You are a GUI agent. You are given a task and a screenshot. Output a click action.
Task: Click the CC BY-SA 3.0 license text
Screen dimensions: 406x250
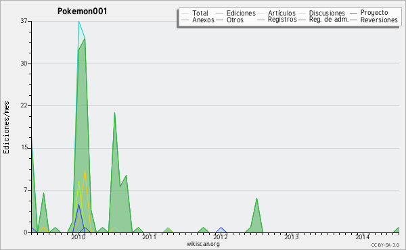coord(385,245)
